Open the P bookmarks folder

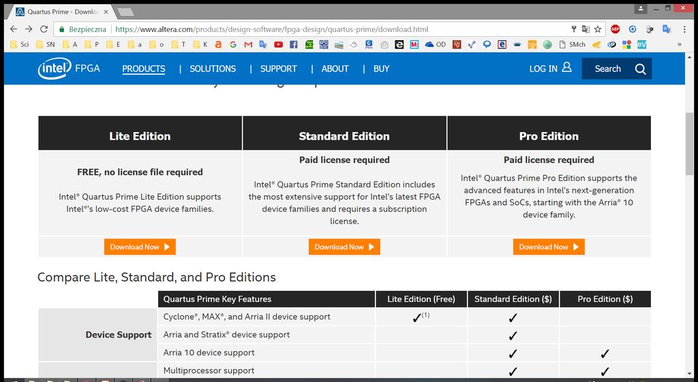(x=92, y=44)
